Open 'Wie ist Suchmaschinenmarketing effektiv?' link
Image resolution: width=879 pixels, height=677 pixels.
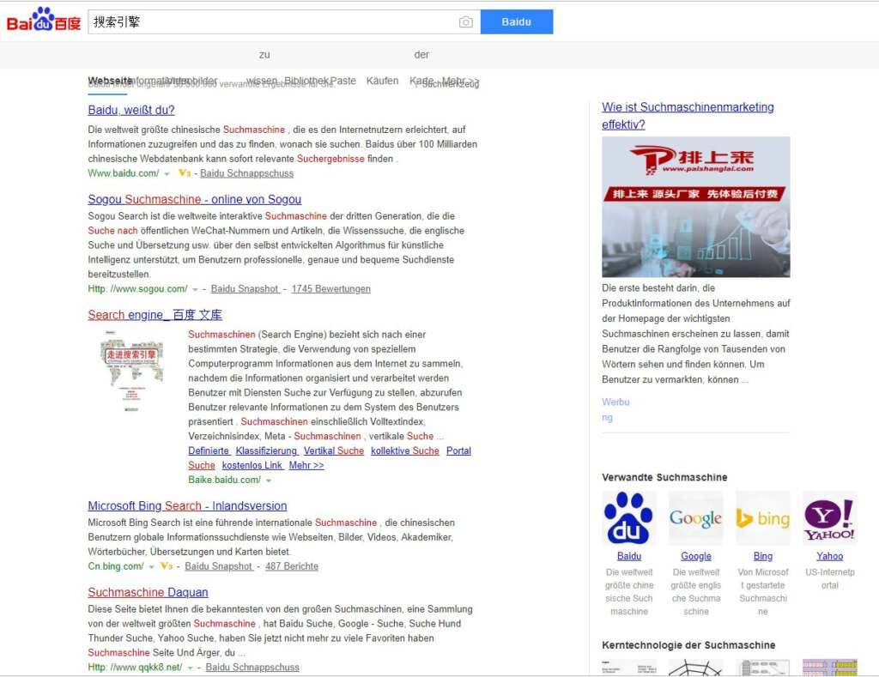click(688, 116)
